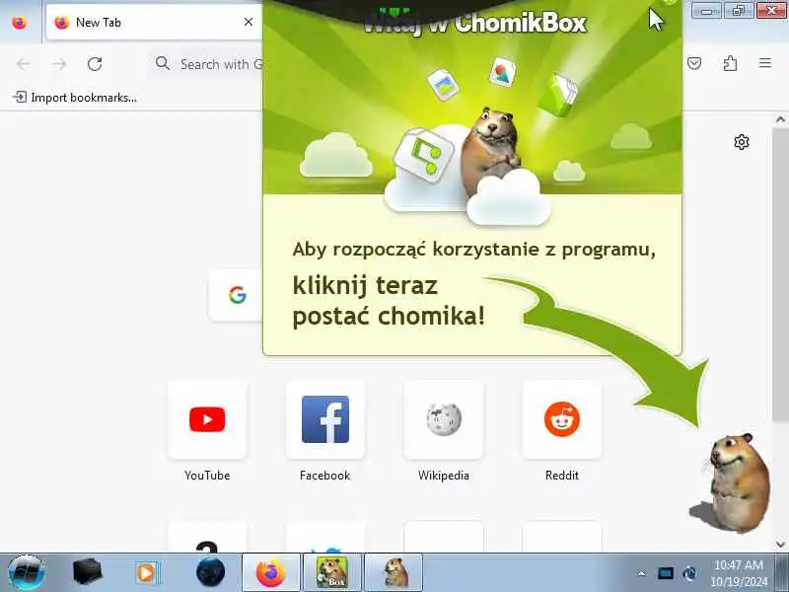The width and height of the screenshot is (789, 592).
Task: Open the Extensions puzzle icon
Action: (730, 63)
